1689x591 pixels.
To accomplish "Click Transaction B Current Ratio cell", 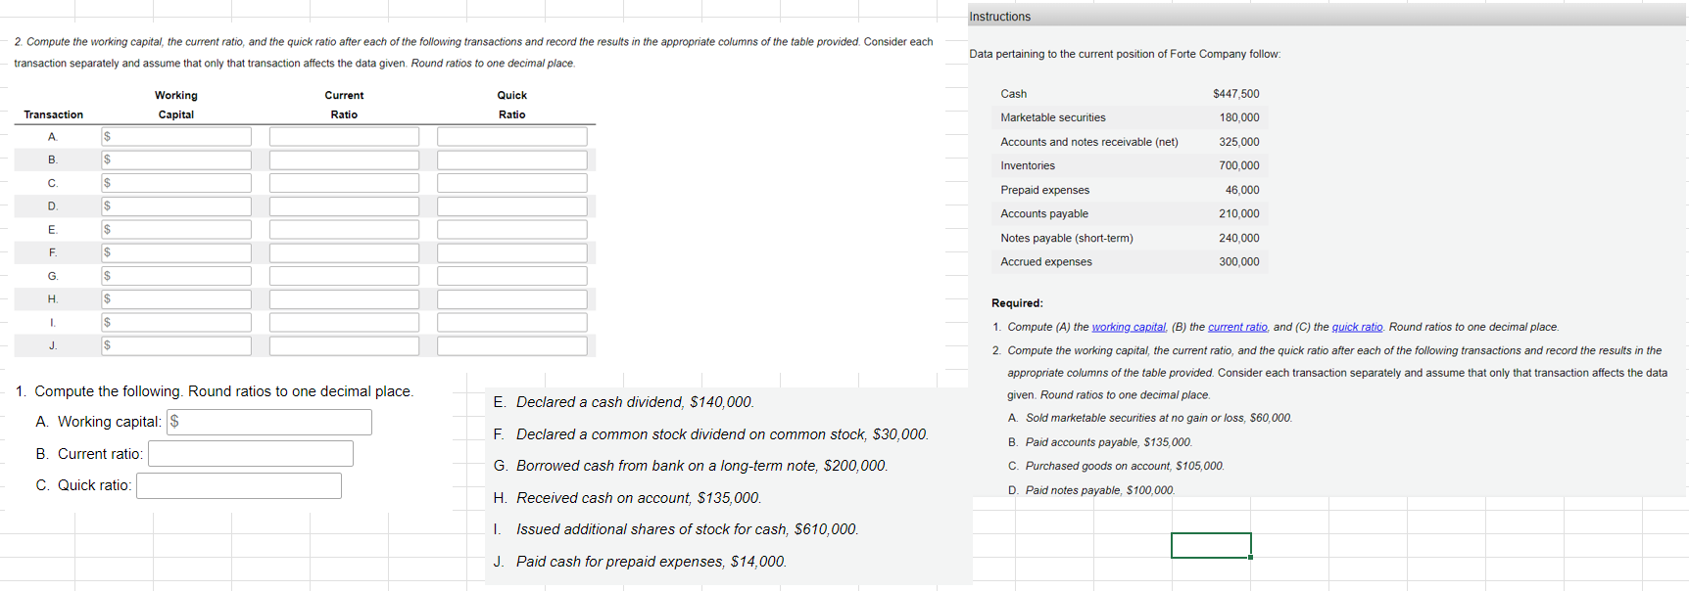I will click(x=343, y=159).
